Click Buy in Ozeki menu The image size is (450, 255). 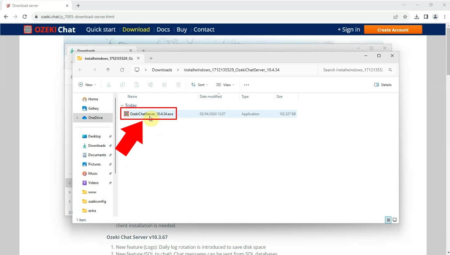[182, 29]
